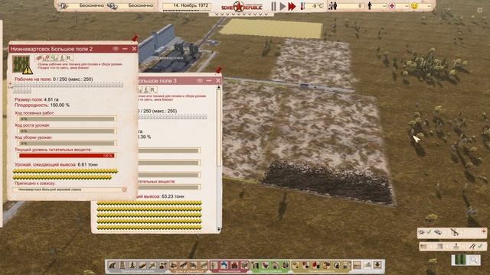Open population statistics via people icon

click(x=333, y=5)
